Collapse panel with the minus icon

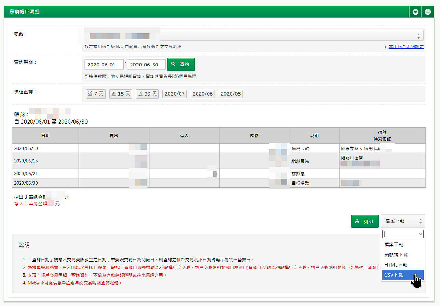click(428, 11)
